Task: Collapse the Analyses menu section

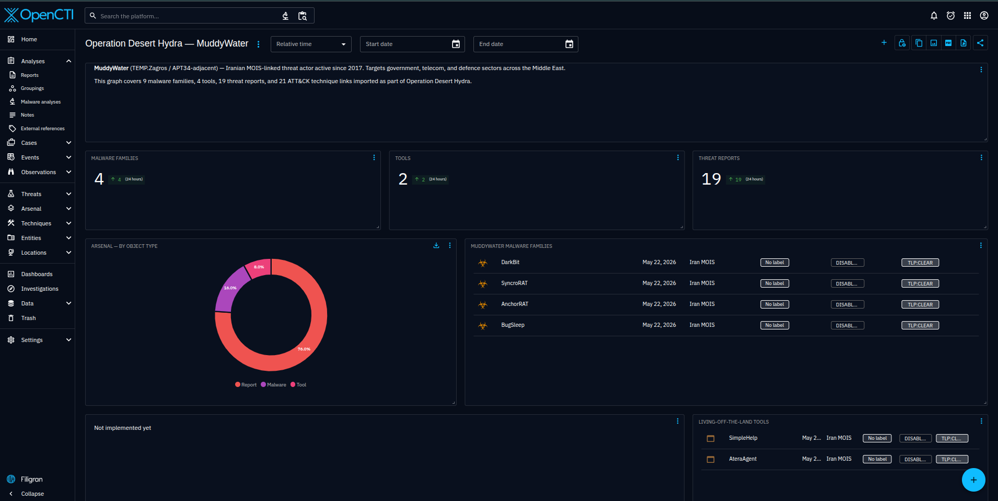Action: pos(68,61)
